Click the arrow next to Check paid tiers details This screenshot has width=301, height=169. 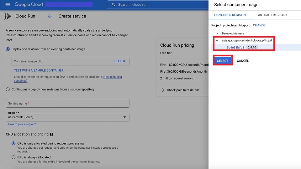point(162,90)
